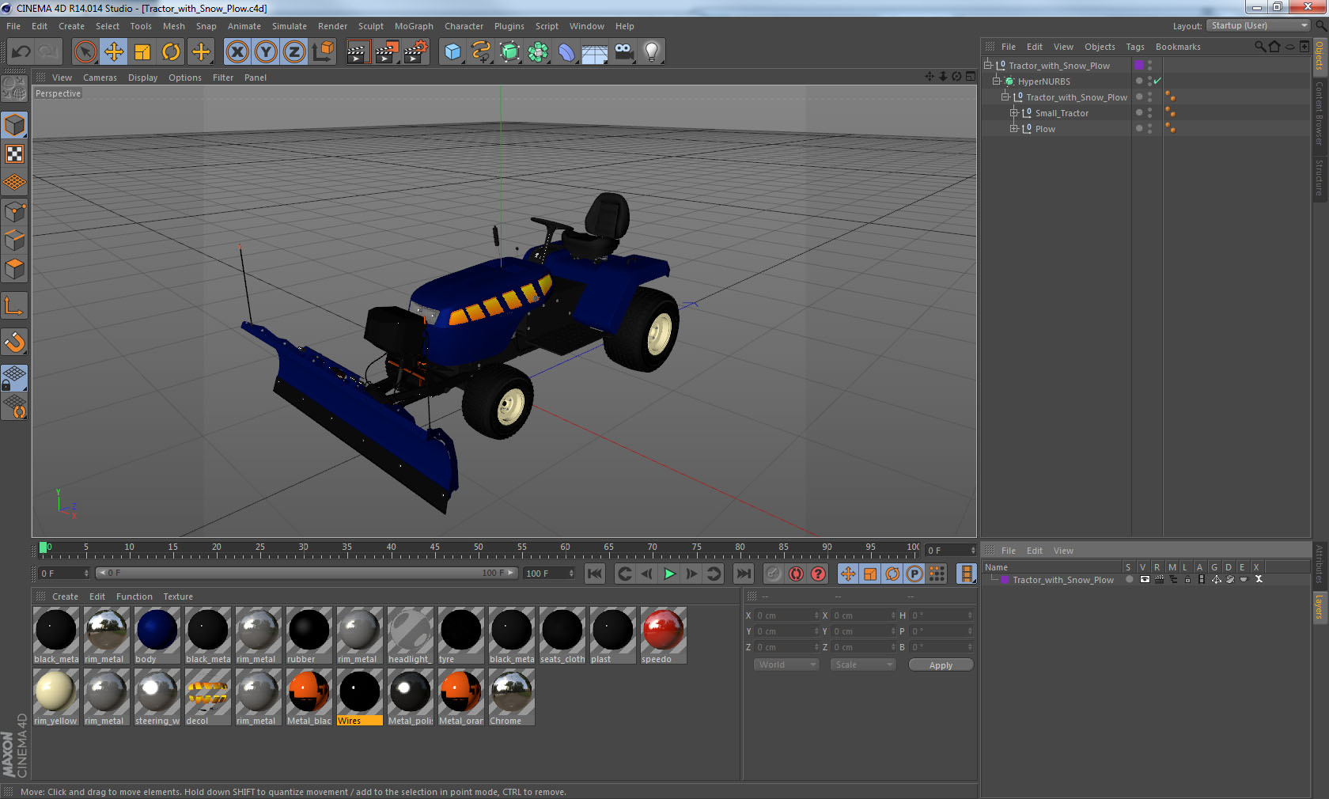Click the Coordinate System icon
The height and width of the screenshot is (799, 1329).
pos(323,52)
